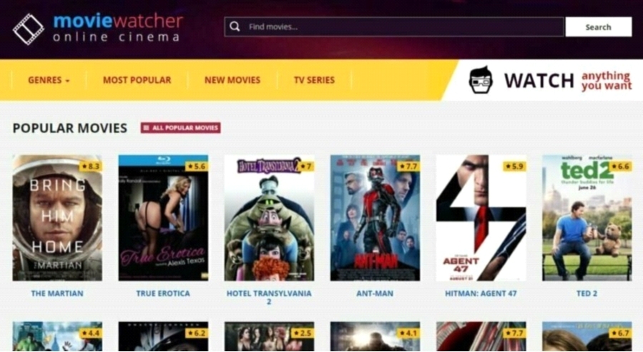Click the nerd face glasses mascot icon
643x352 pixels.
pos(480,79)
